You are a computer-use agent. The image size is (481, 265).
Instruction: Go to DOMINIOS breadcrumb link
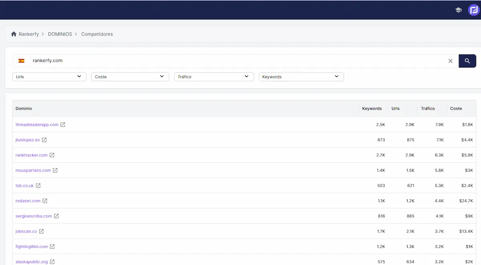60,34
